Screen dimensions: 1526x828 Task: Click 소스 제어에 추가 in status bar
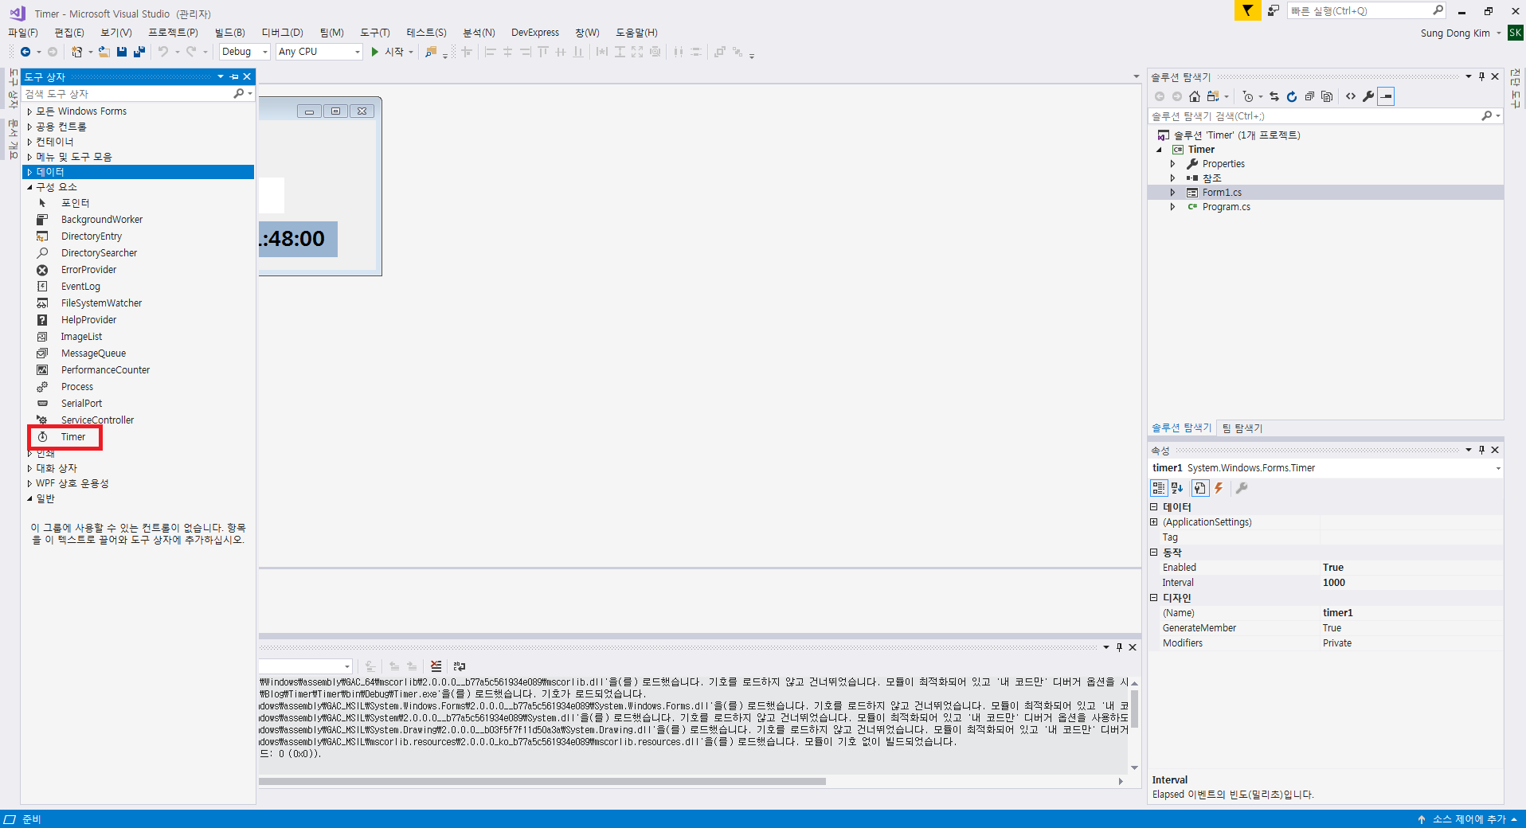pos(1469,819)
